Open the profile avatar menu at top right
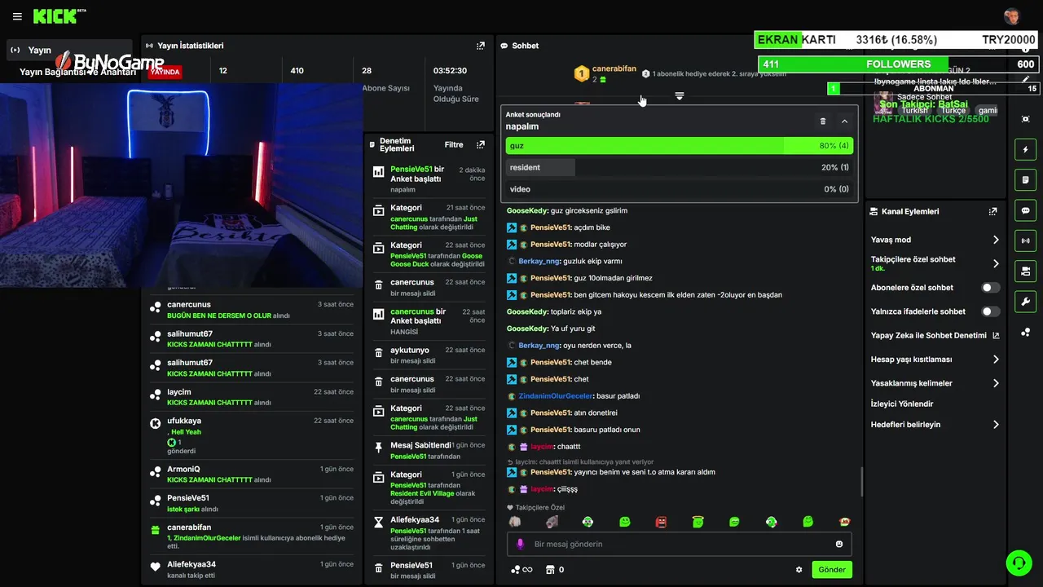 1012,16
